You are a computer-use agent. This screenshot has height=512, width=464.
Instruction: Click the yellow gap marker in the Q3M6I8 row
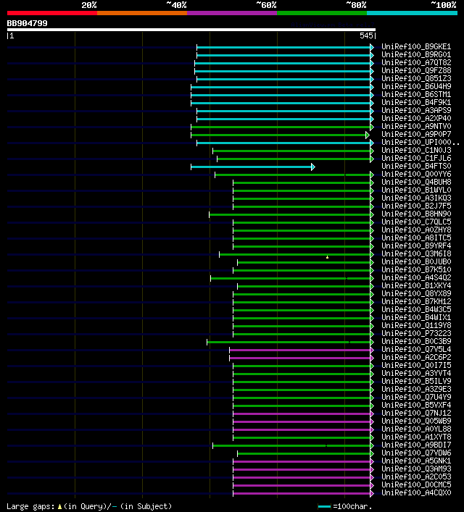327,257
